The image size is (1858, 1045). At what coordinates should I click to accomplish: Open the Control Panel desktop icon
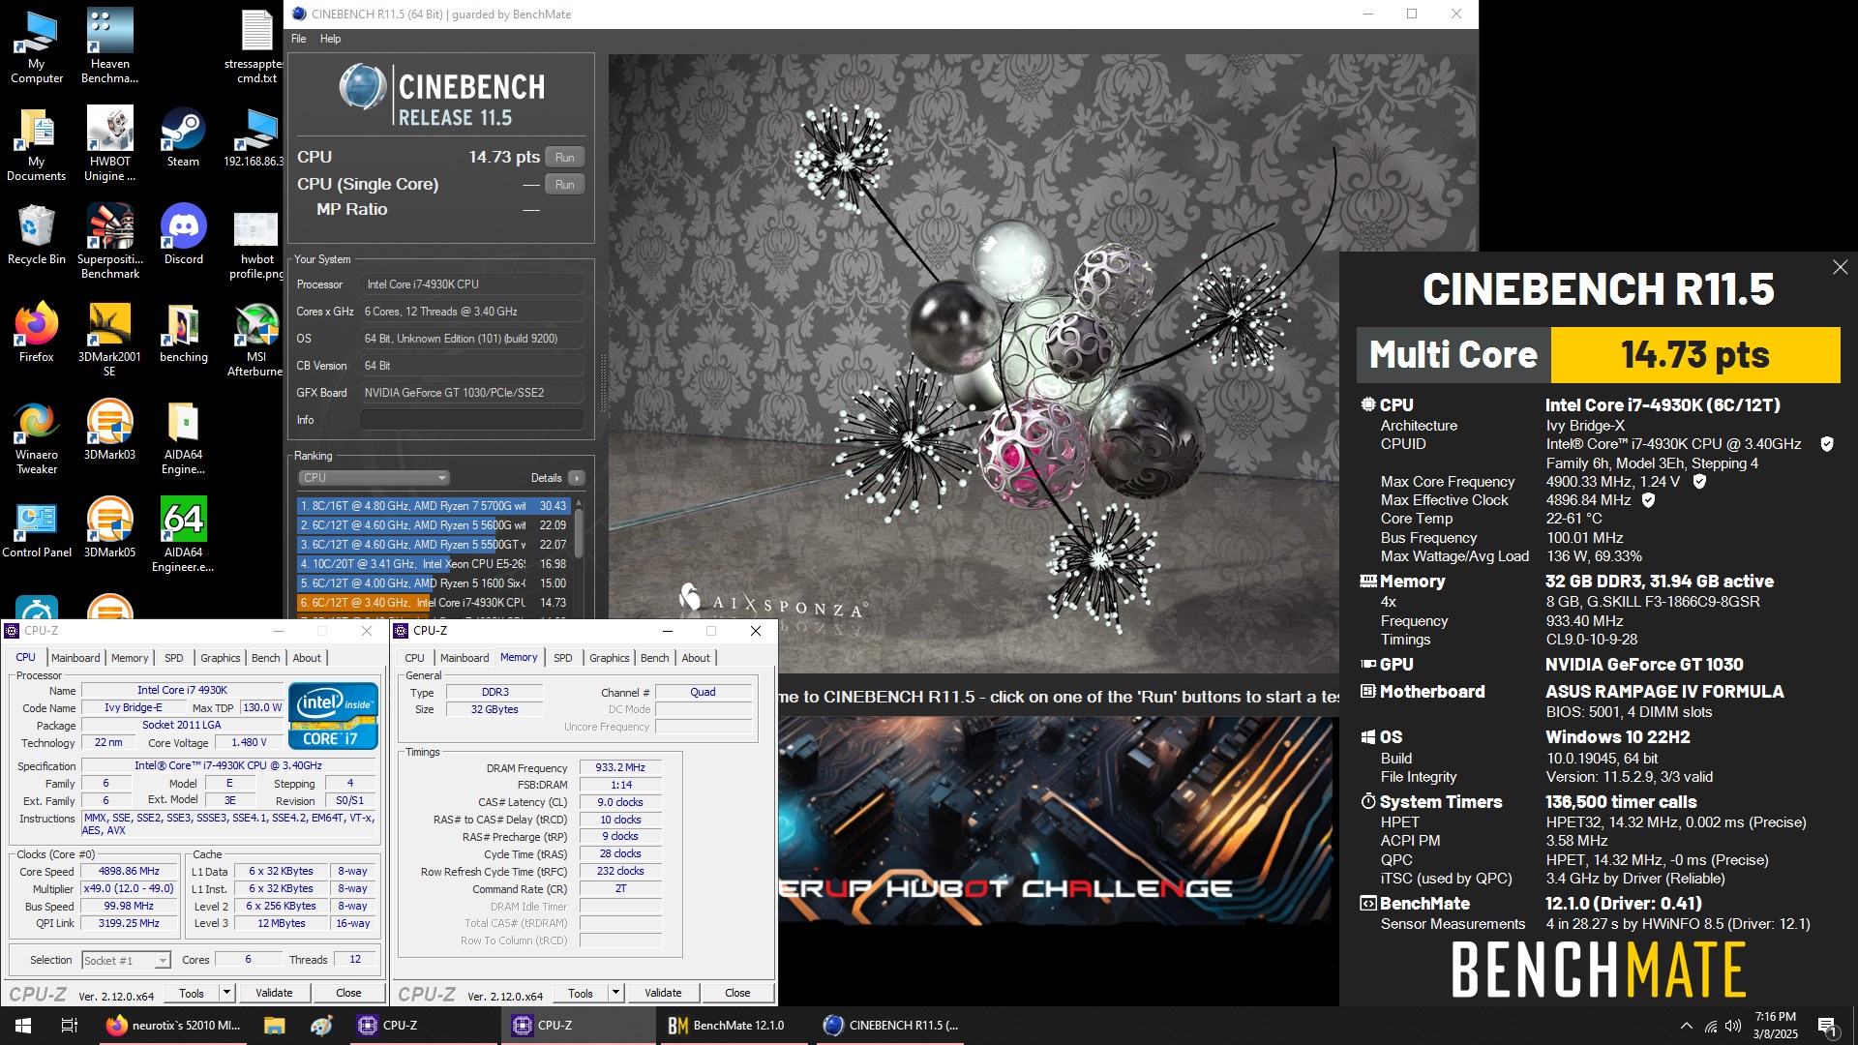pos(36,528)
